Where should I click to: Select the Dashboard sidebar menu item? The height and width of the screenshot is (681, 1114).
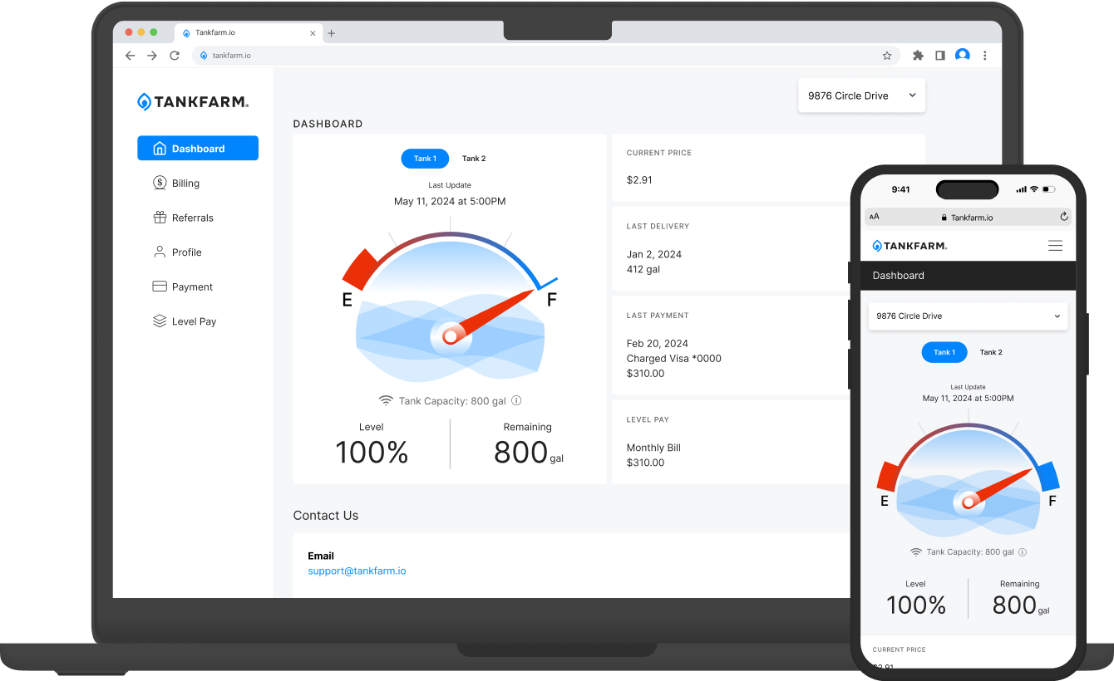pyautogui.click(x=198, y=149)
